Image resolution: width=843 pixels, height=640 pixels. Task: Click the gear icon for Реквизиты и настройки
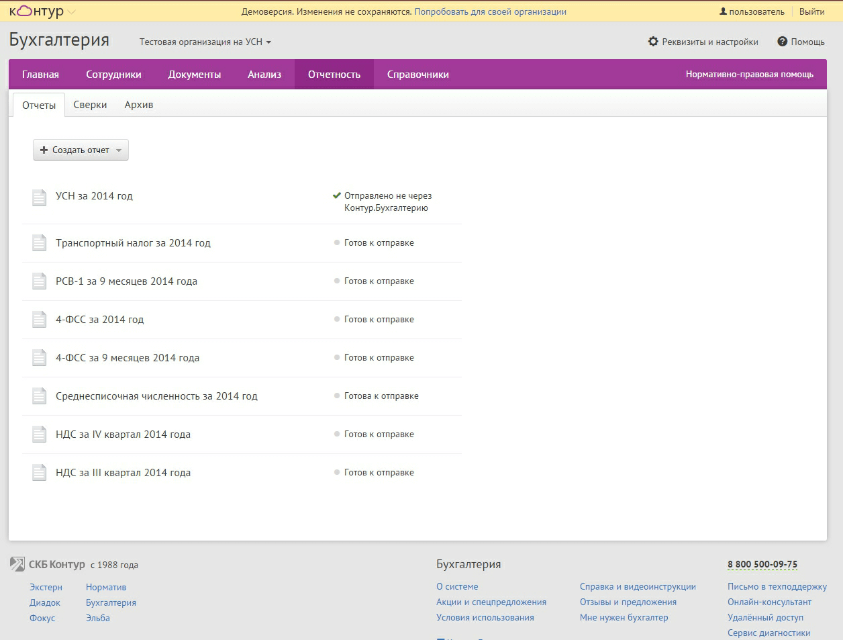point(653,42)
